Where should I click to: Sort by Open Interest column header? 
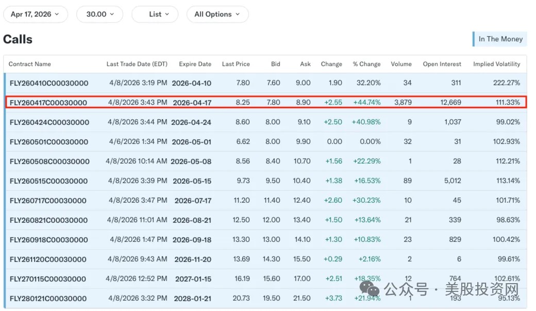click(442, 64)
